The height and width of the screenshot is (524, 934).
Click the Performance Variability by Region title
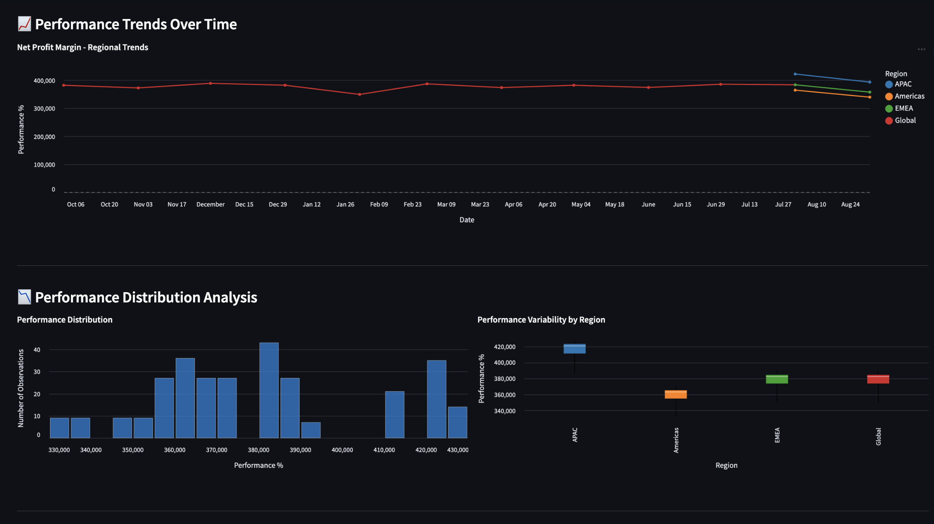pyautogui.click(x=541, y=319)
